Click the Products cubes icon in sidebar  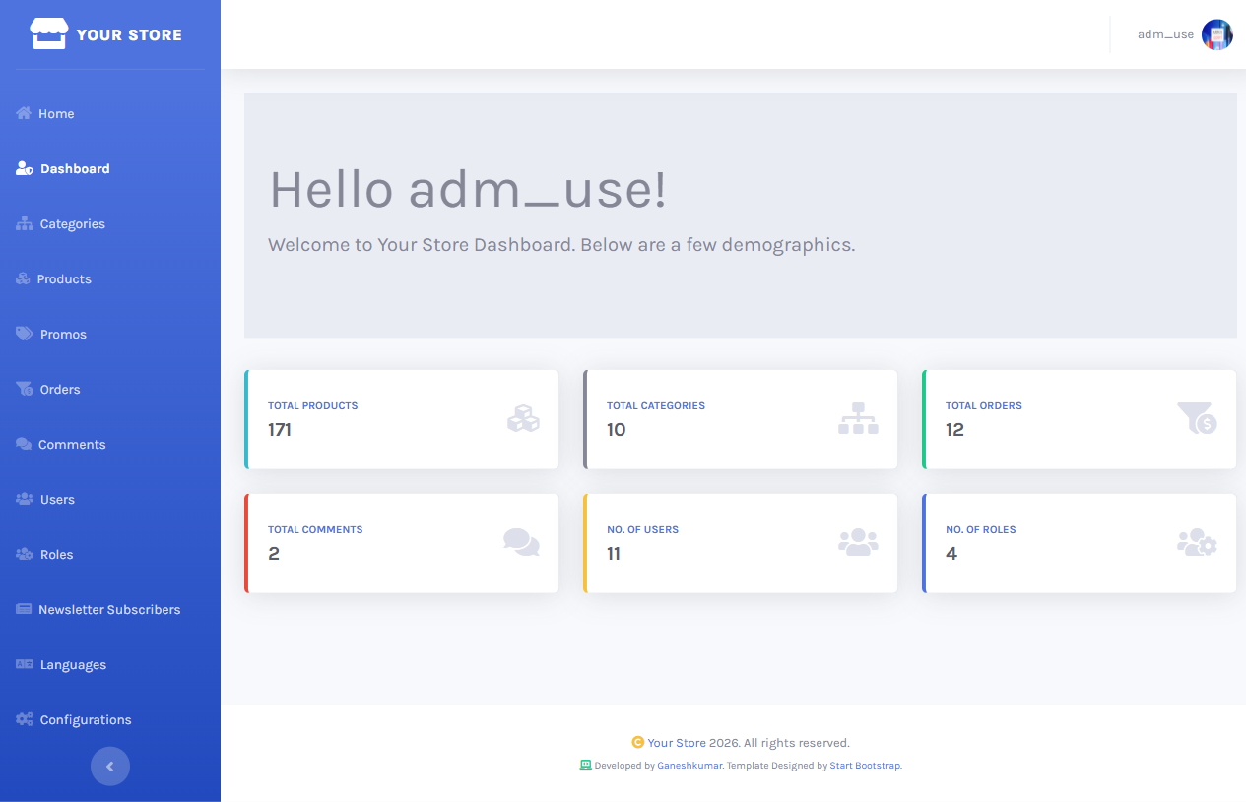pos(24,278)
